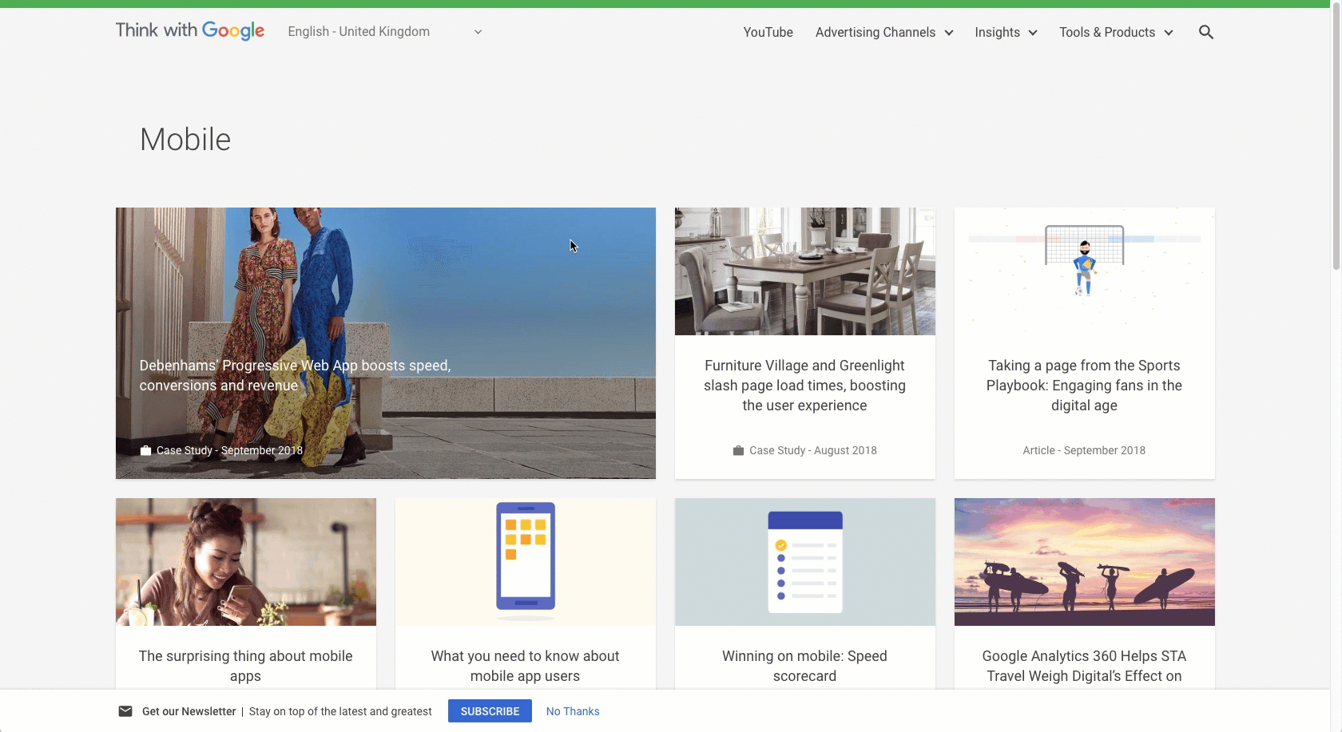Open The surprising thing about mobile apps
The height and width of the screenshot is (732, 1342).
(245, 666)
